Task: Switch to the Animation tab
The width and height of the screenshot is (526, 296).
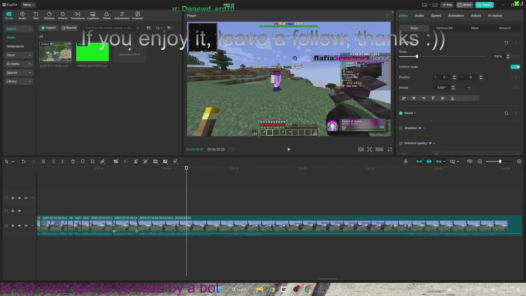Action: (456, 16)
